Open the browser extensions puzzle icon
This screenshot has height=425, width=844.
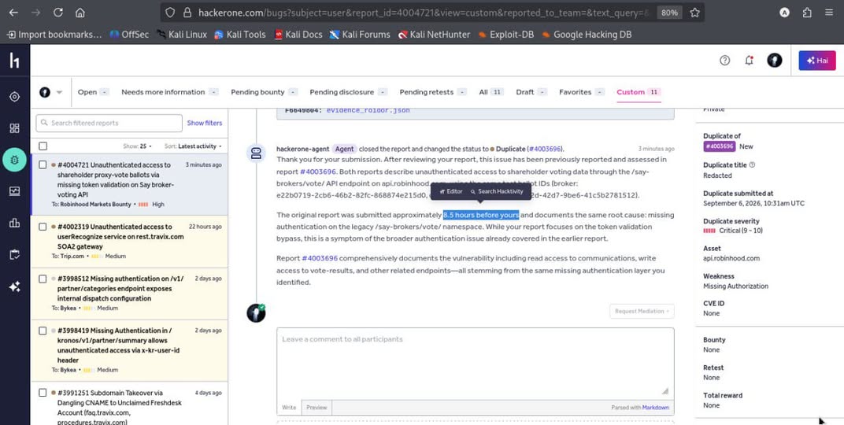[807, 13]
